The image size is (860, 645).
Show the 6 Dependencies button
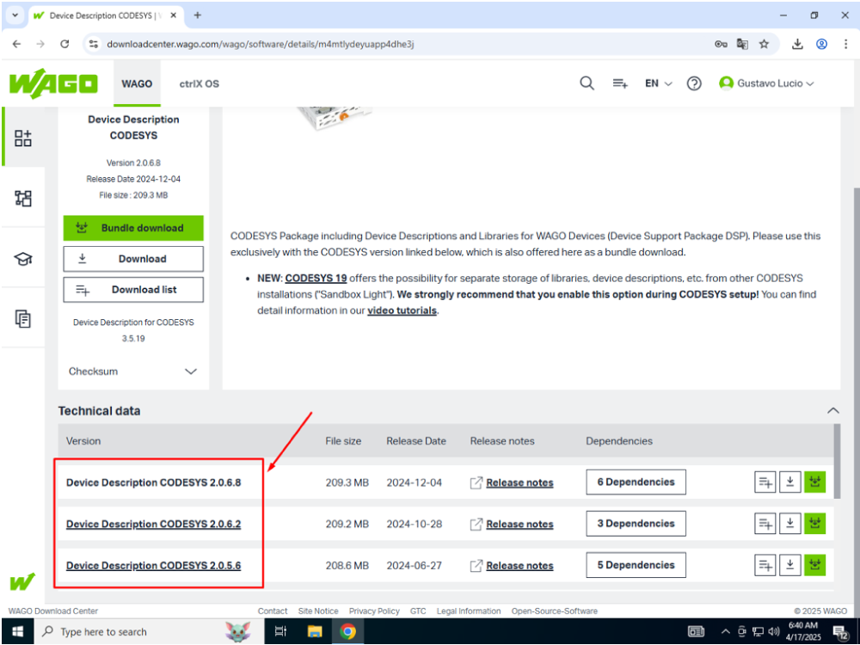(x=636, y=482)
